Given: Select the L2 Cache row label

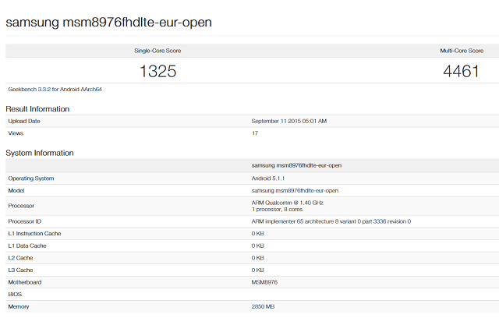Looking at the screenshot, I should [20, 258].
